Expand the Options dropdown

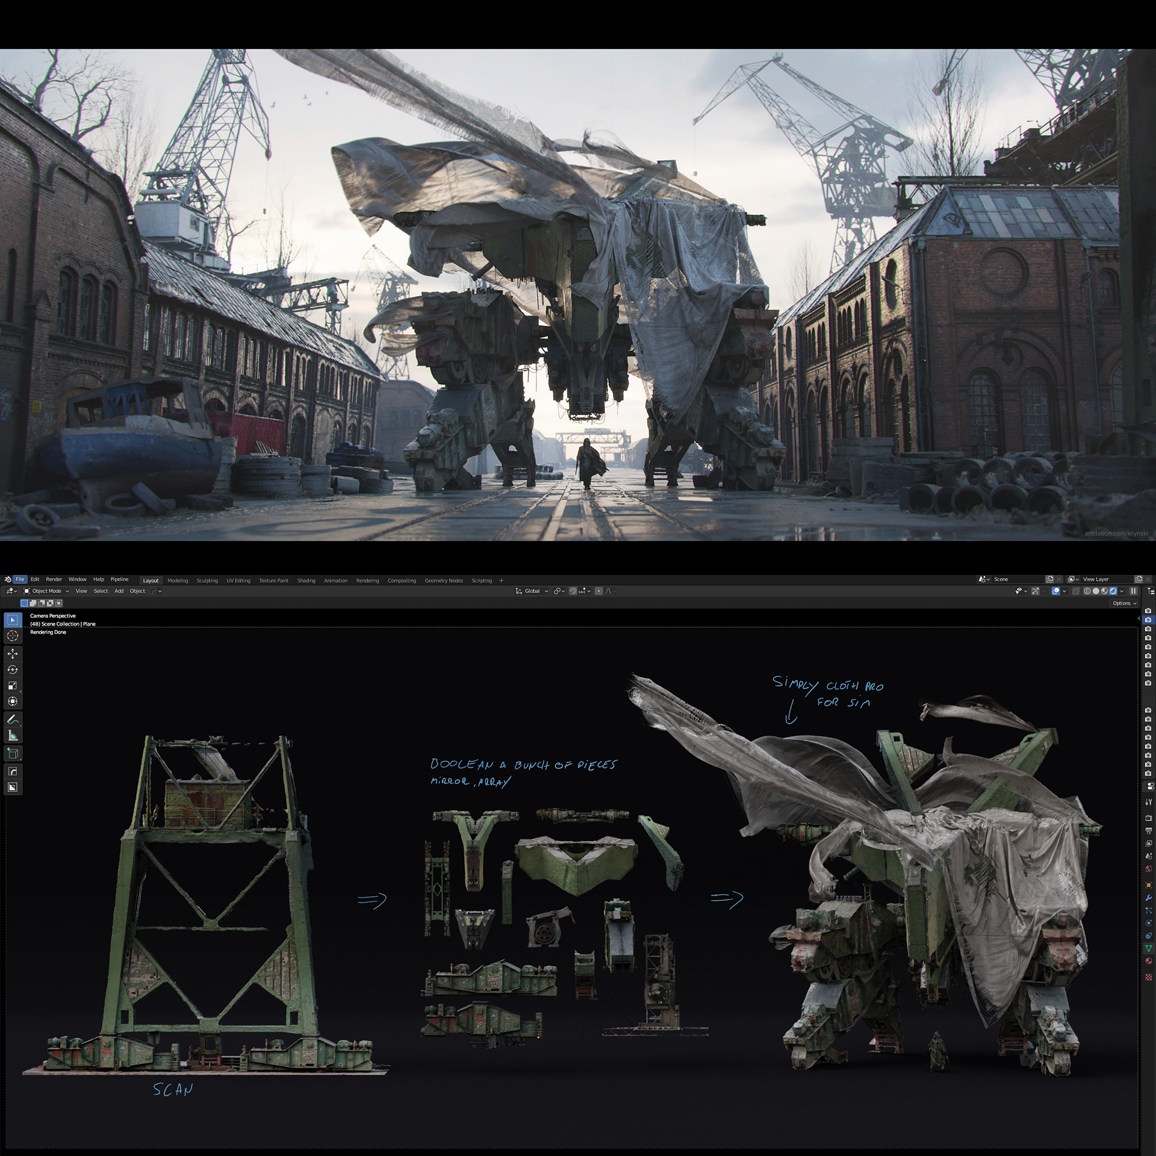(x=1124, y=603)
